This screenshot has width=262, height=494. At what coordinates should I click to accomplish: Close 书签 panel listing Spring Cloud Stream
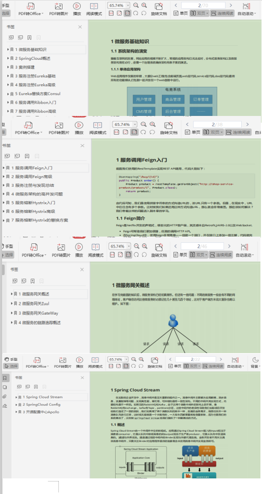(82, 378)
